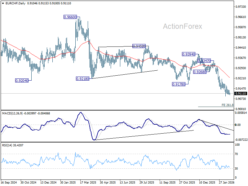Viewport: 248px width, 186px height.
Task: Click the 0.92680 price label
Action: coord(200,72)
